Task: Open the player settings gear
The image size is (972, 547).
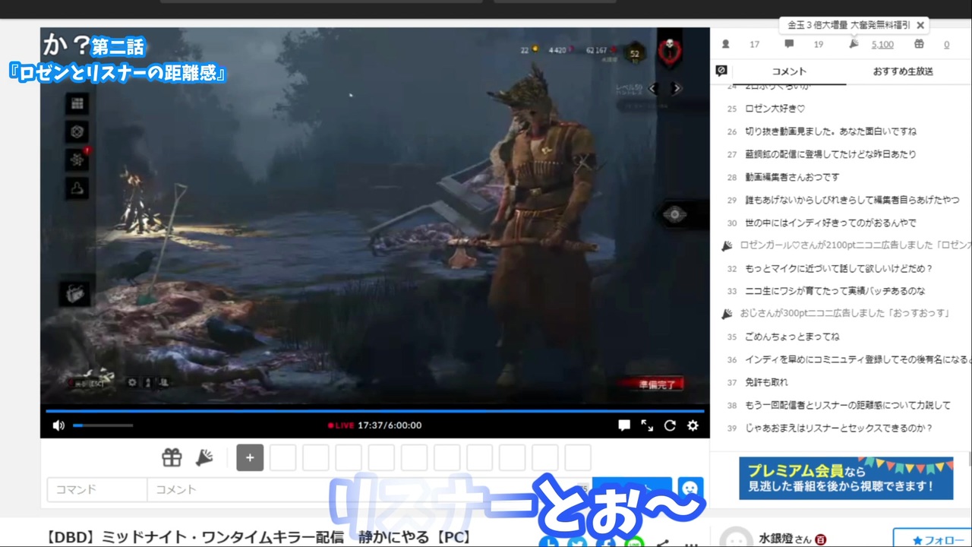Action: pyautogui.click(x=693, y=425)
